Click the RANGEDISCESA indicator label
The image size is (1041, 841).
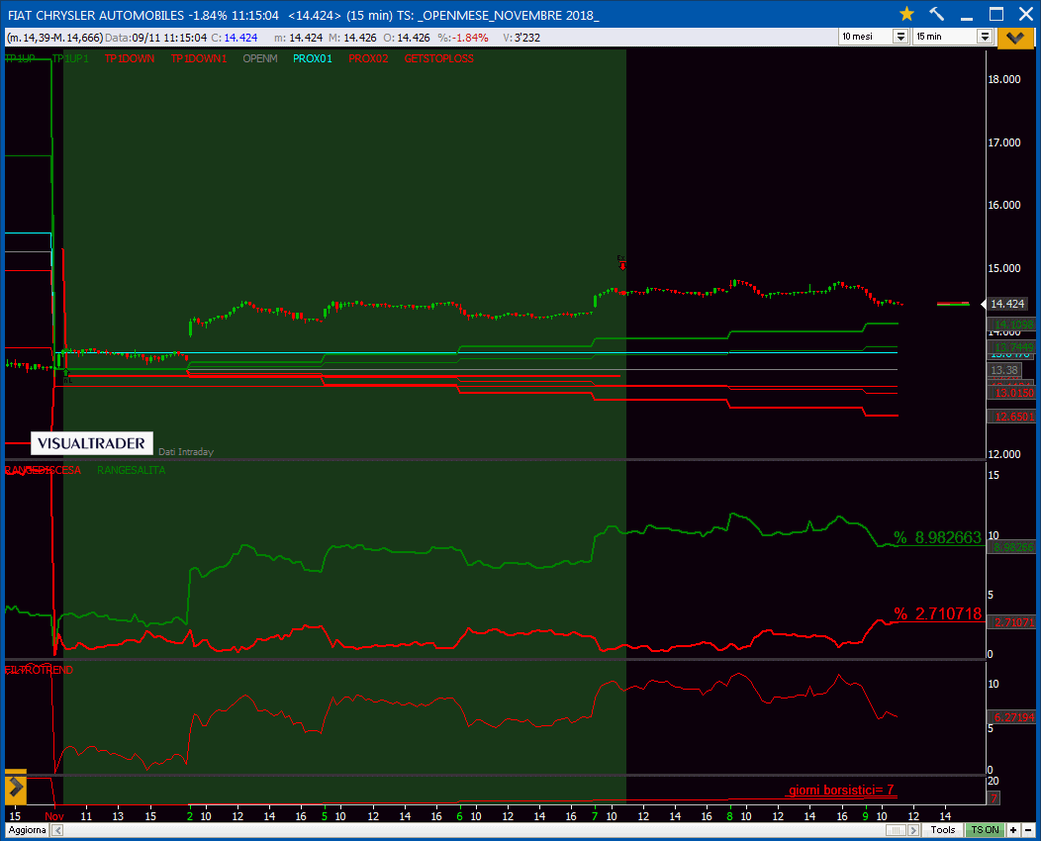point(44,470)
